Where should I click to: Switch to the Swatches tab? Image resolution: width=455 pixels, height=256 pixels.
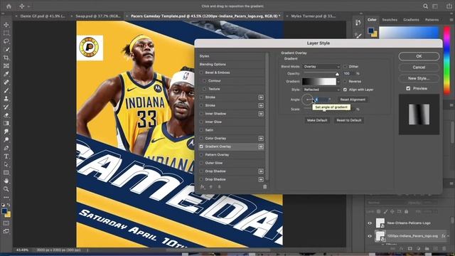point(390,20)
